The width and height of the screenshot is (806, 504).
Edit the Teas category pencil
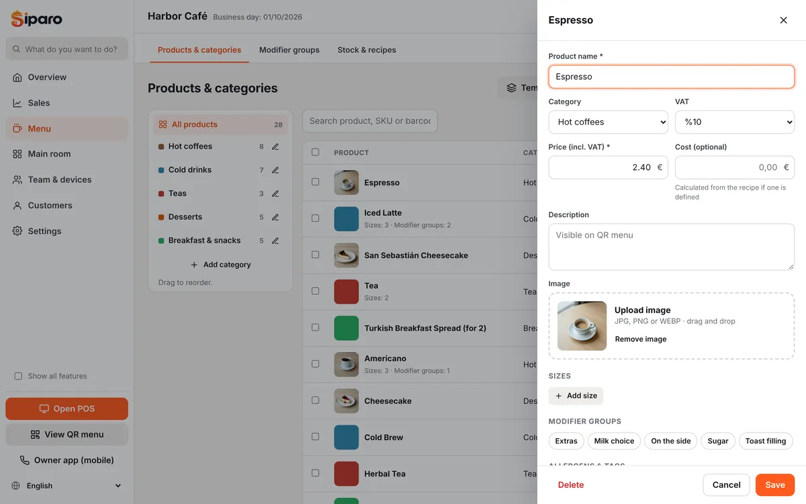tap(275, 194)
